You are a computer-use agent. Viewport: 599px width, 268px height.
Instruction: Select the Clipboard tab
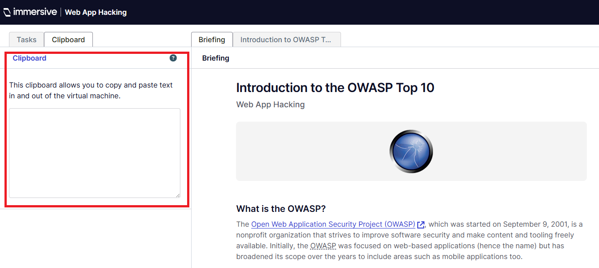68,40
